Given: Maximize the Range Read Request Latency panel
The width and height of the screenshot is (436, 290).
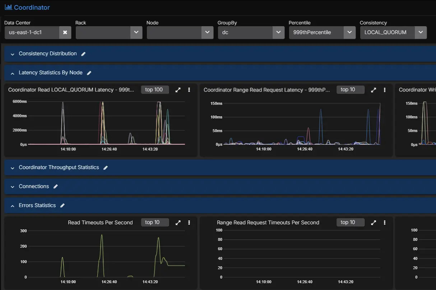Looking at the screenshot, I should (x=374, y=90).
